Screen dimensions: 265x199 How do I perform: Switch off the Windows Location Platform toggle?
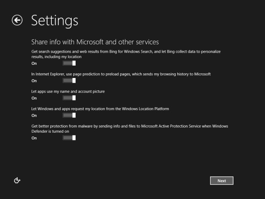point(69,115)
